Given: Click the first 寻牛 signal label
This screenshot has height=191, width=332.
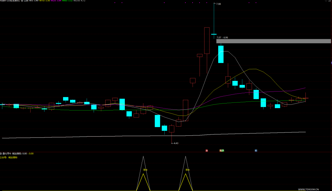Looking at the screenshot, I should pyautogui.click(x=145, y=170).
